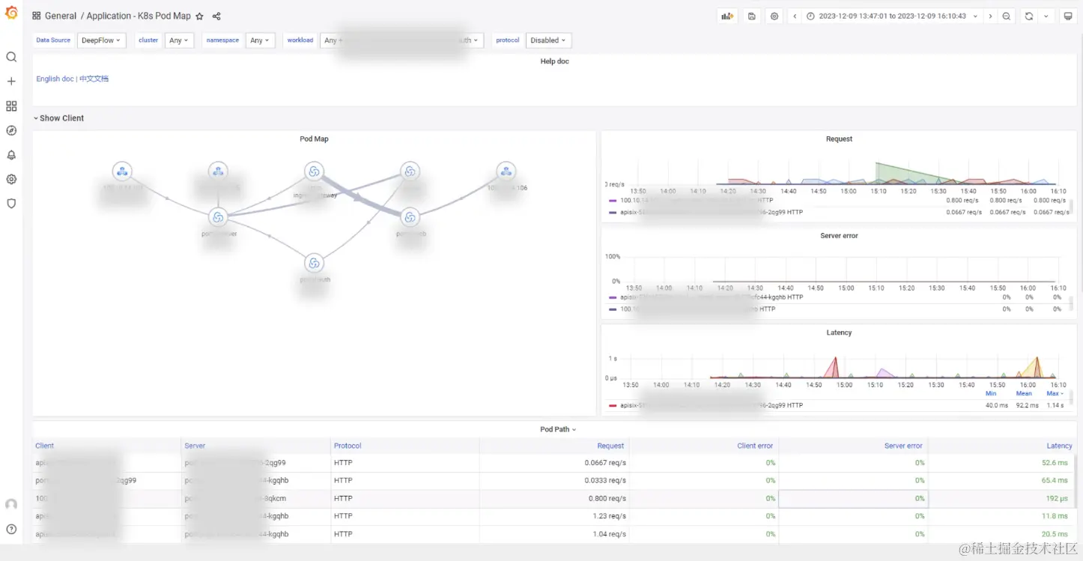Screen dimensions: 1083x561
Task: Open the refresh interval dropdown
Action: [1046, 16]
